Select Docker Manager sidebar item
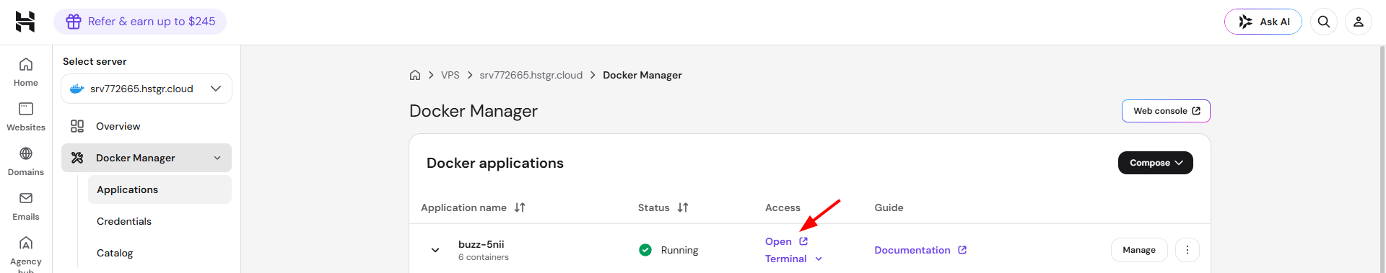 [147, 158]
